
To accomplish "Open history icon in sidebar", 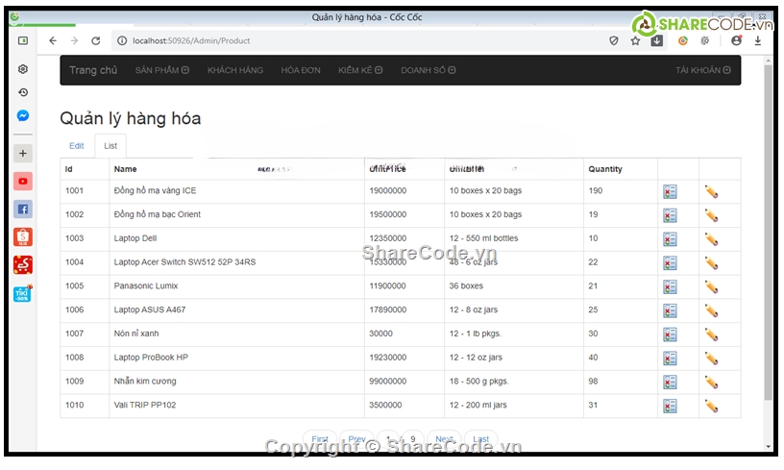I will (x=23, y=92).
